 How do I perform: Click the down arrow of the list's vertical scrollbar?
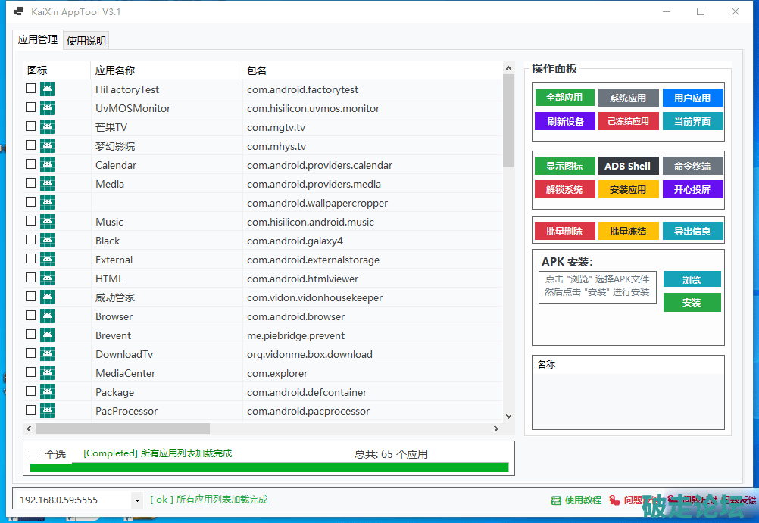coord(508,416)
